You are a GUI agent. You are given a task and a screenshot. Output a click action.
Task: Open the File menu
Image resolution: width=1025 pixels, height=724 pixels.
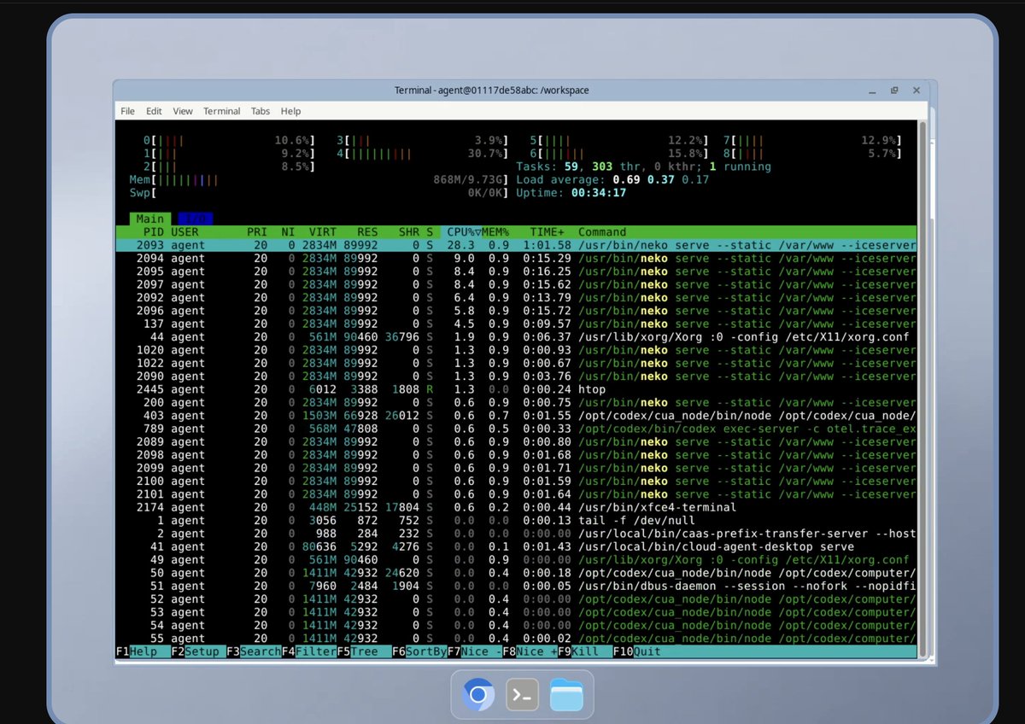[127, 111]
